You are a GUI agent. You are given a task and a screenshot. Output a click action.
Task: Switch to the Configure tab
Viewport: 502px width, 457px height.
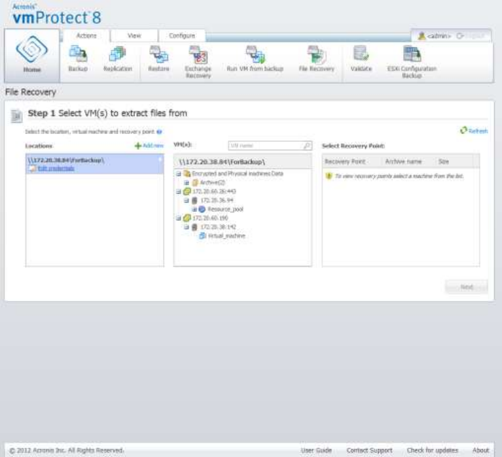(x=182, y=36)
